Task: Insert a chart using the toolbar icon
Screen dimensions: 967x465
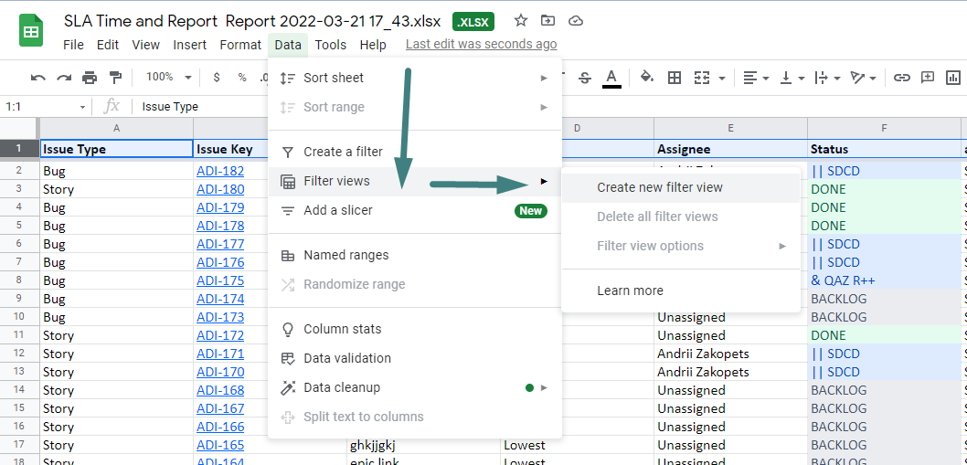Action: 954,78
